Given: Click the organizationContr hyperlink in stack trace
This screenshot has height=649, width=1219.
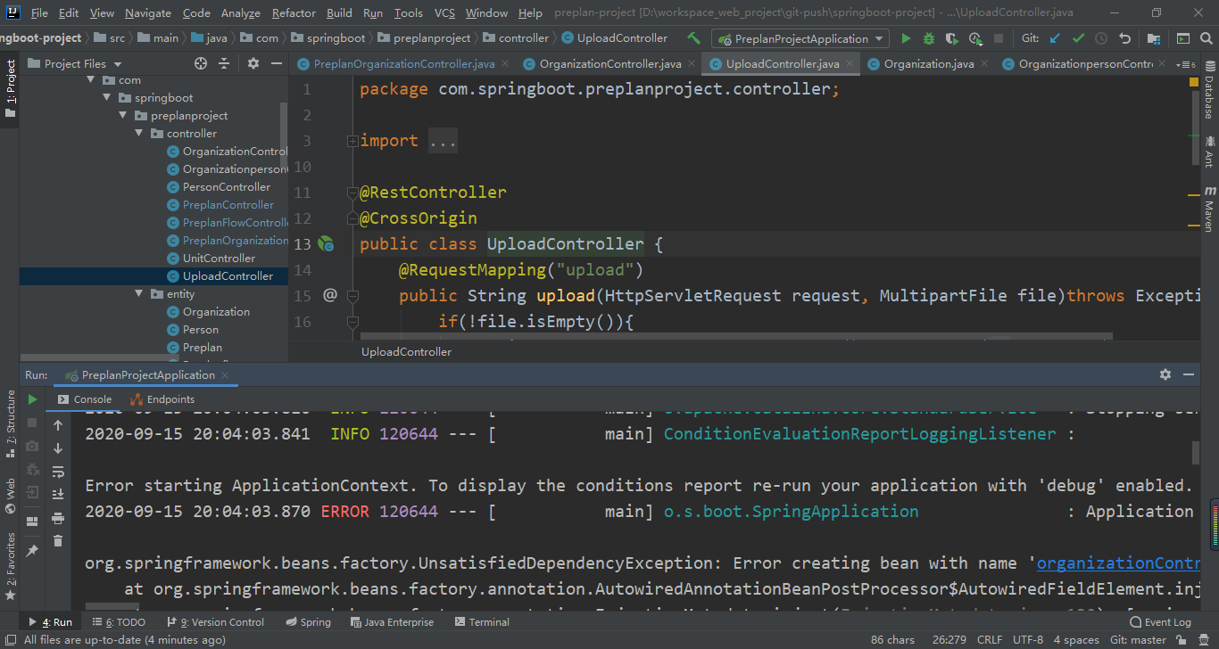Looking at the screenshot, I should coord(1118,563).
